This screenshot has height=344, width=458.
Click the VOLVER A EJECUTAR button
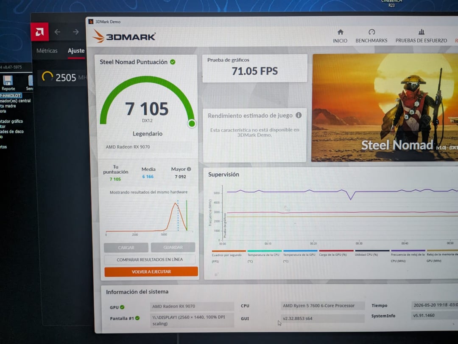coord(151,271)
